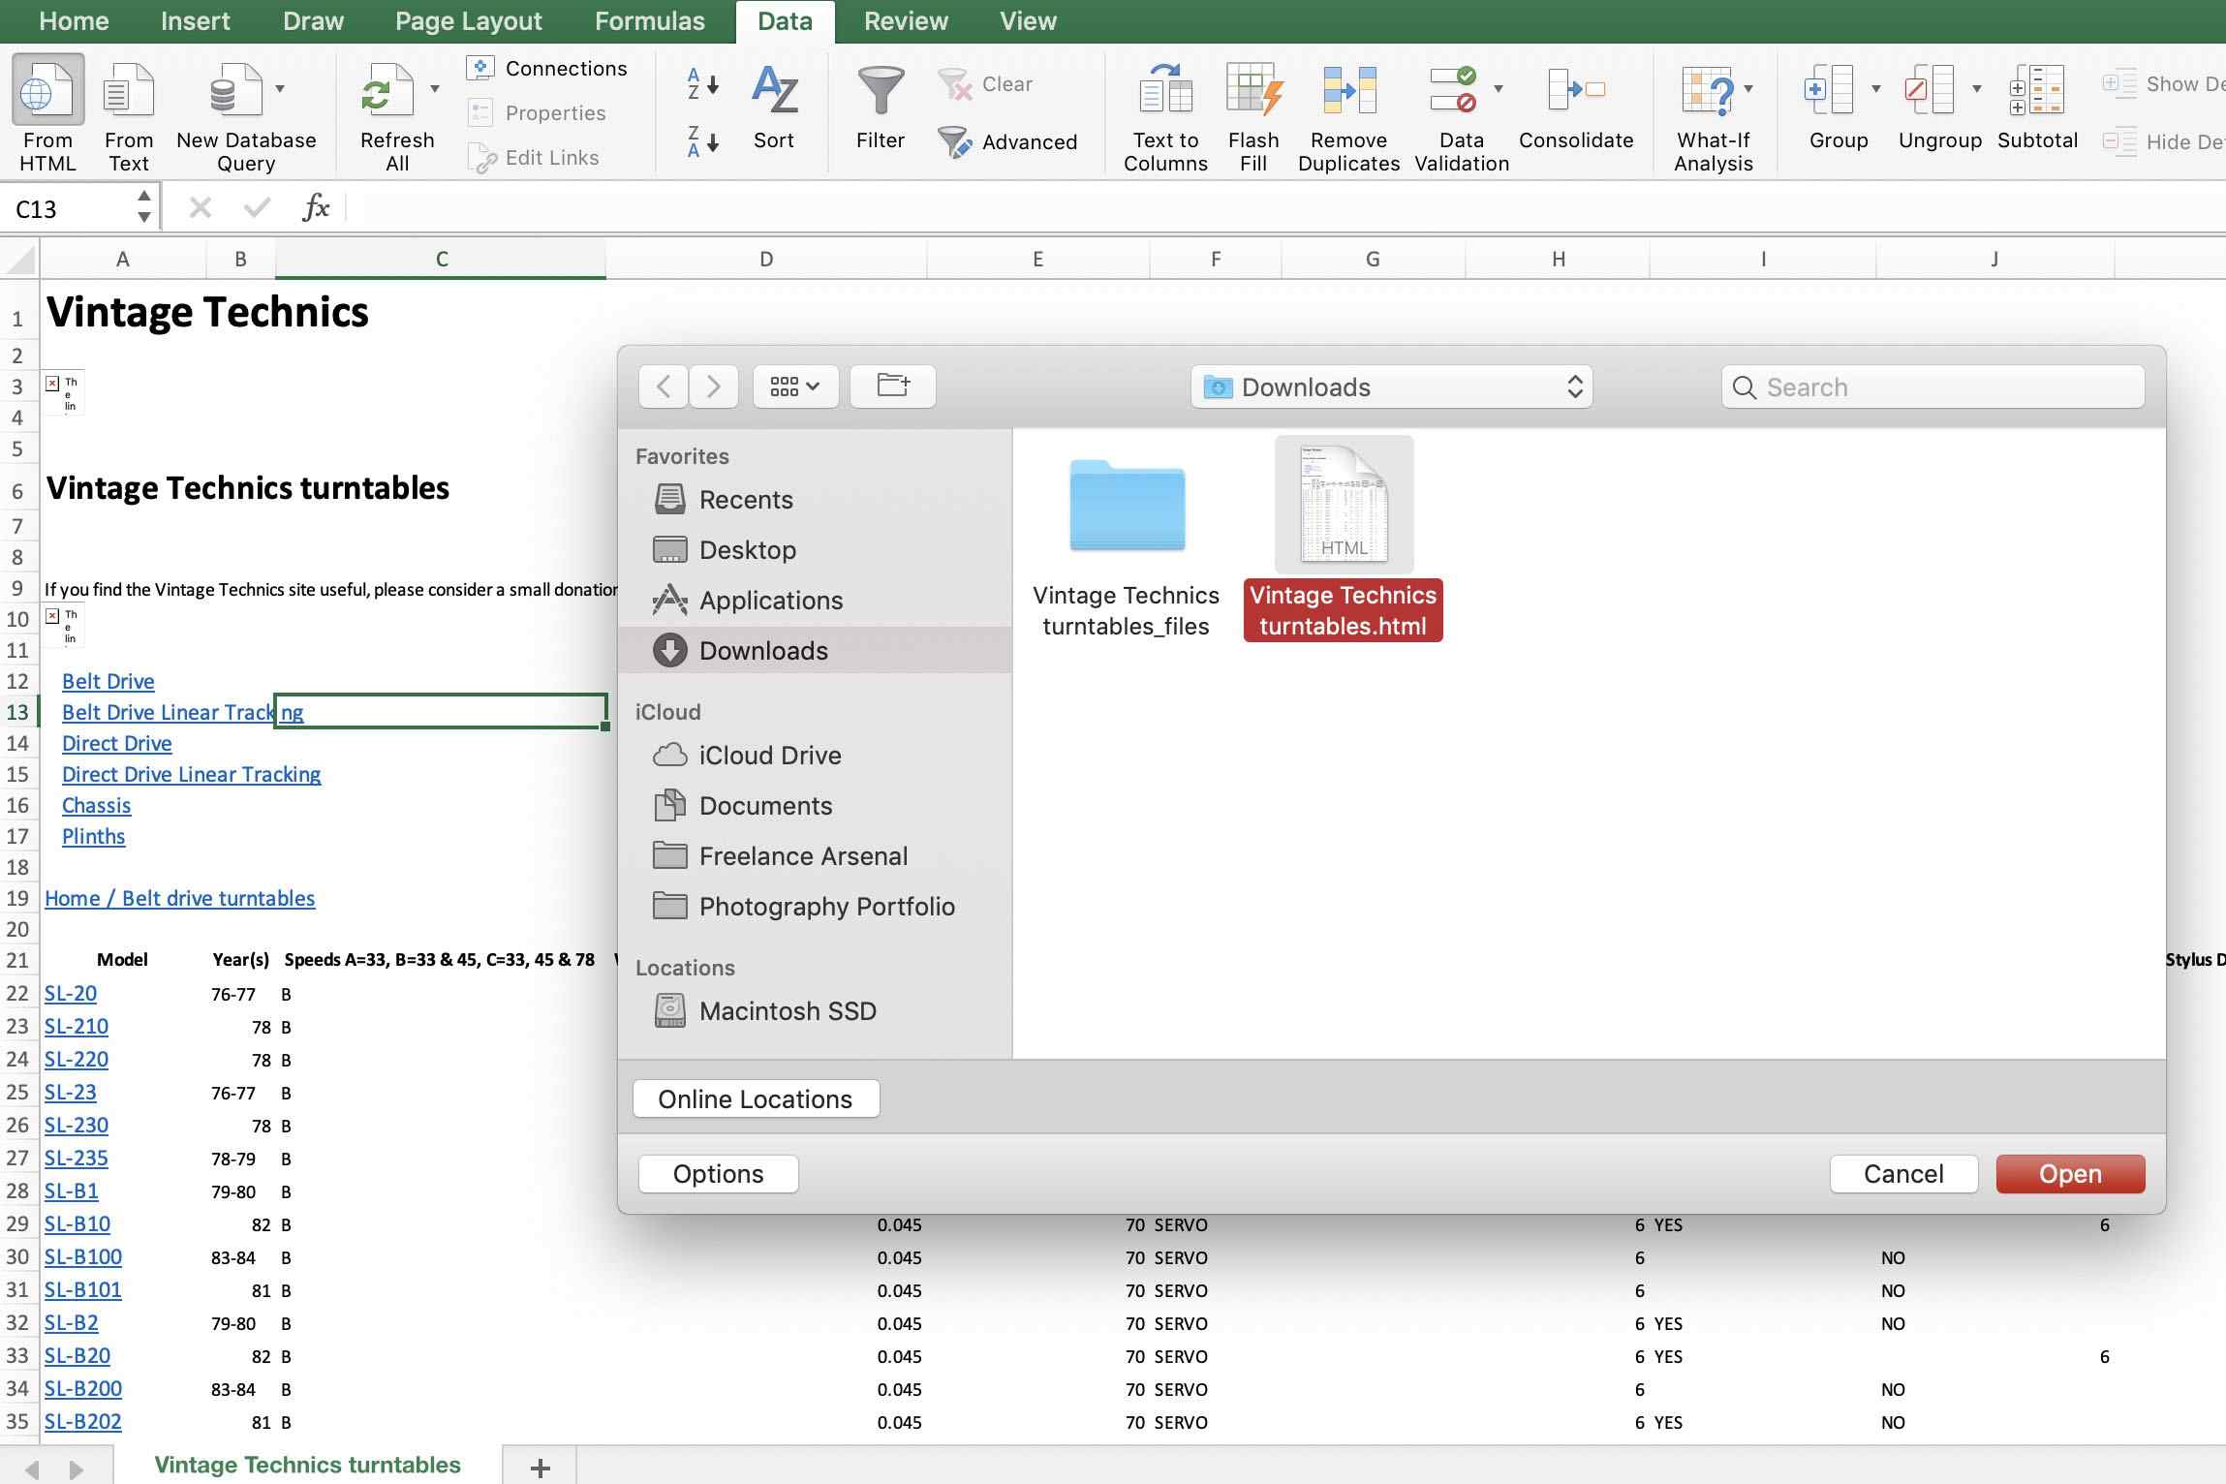Insert a Subtotal

coord(2037,107)
